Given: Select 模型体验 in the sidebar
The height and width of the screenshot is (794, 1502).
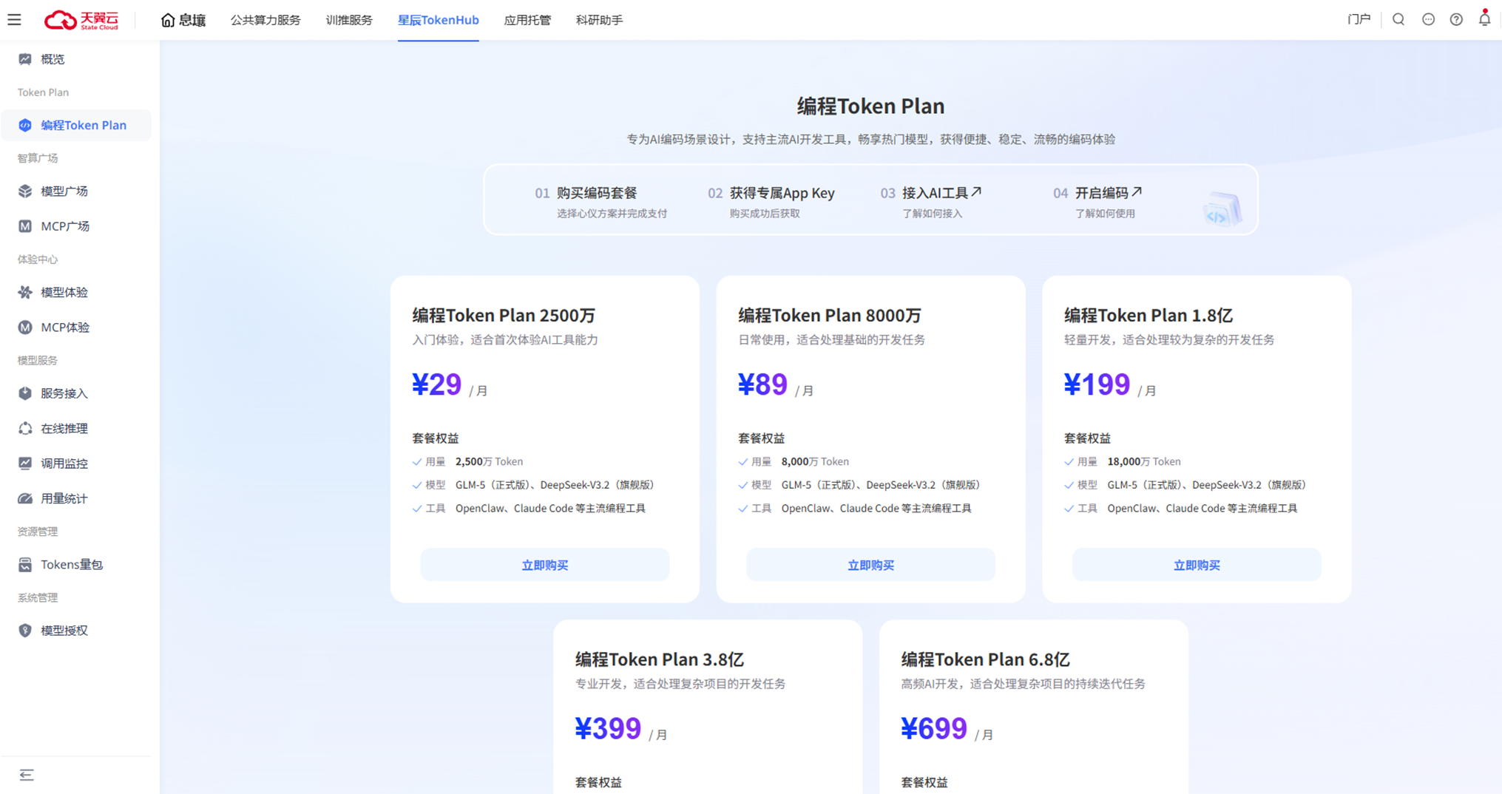Looking at the screenshot, I should (x=64, y=293).
